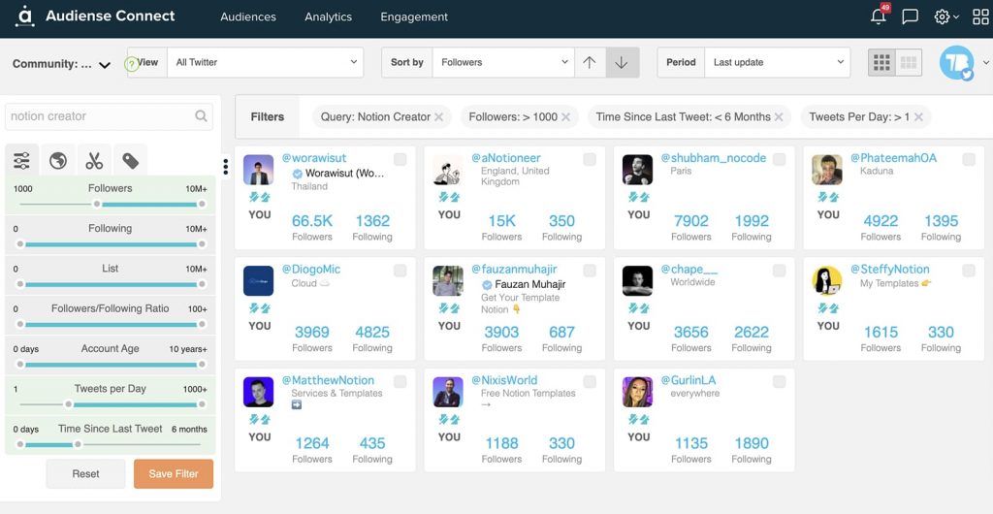Viewport: 993px width, 514px height.
Task: Click follow-status icon on @GurlinLA card
Action: pos(639,420)
